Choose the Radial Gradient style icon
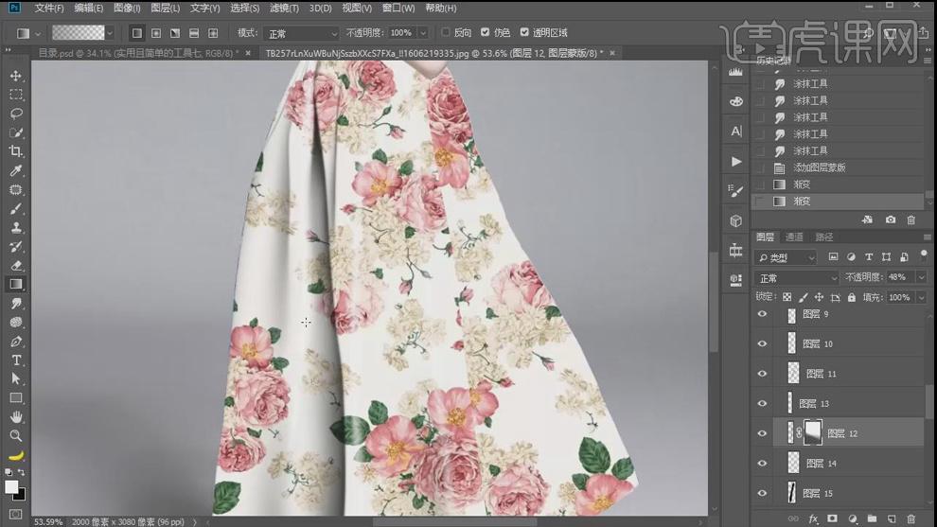This screenshot has width=937, height=527. pyautogui.click(x=156, y=33)
